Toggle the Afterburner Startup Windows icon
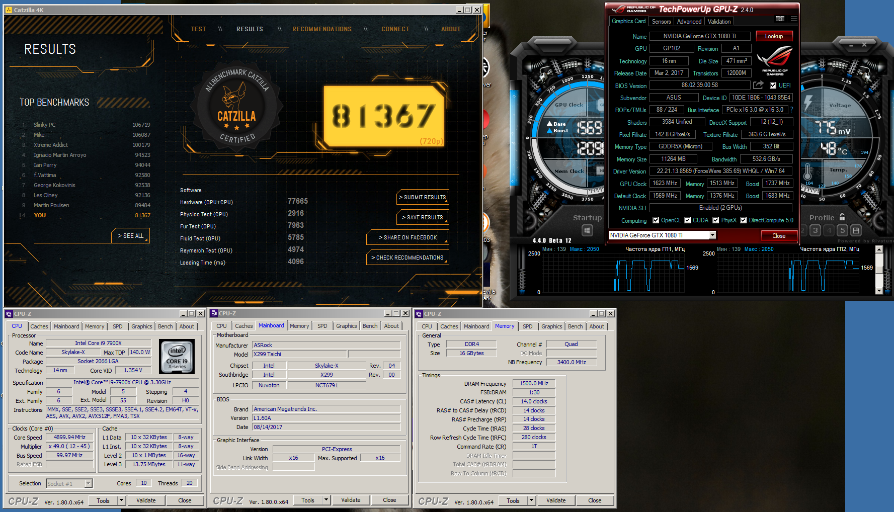The width and height of the screenshot is (894, 512). point(587,231)
